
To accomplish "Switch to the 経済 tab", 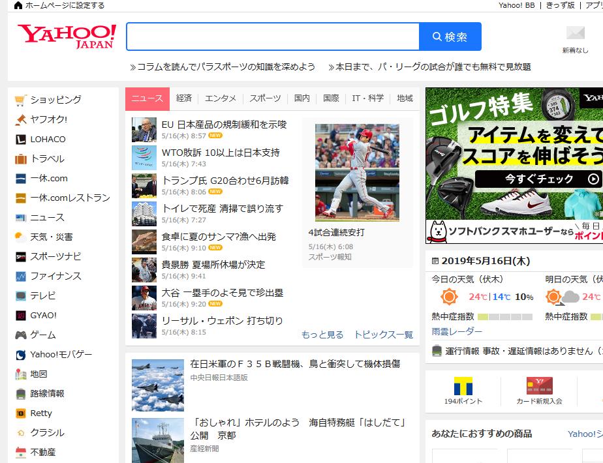I will tap(184, 98).
